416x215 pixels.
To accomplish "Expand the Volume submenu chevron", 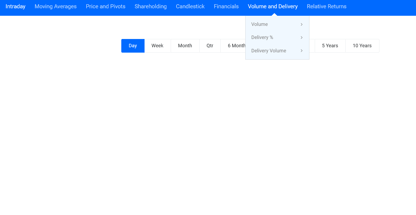I will coord(302,24).
